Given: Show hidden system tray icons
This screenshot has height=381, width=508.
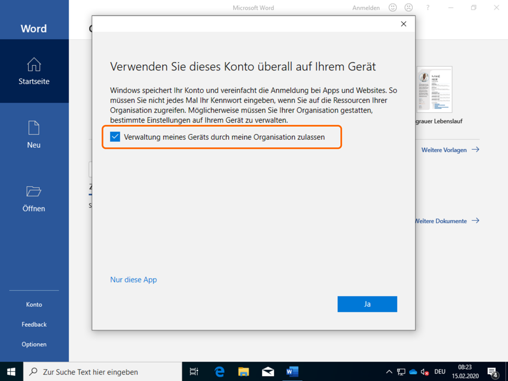Looking at the screenshot, I should pos(389,372).
